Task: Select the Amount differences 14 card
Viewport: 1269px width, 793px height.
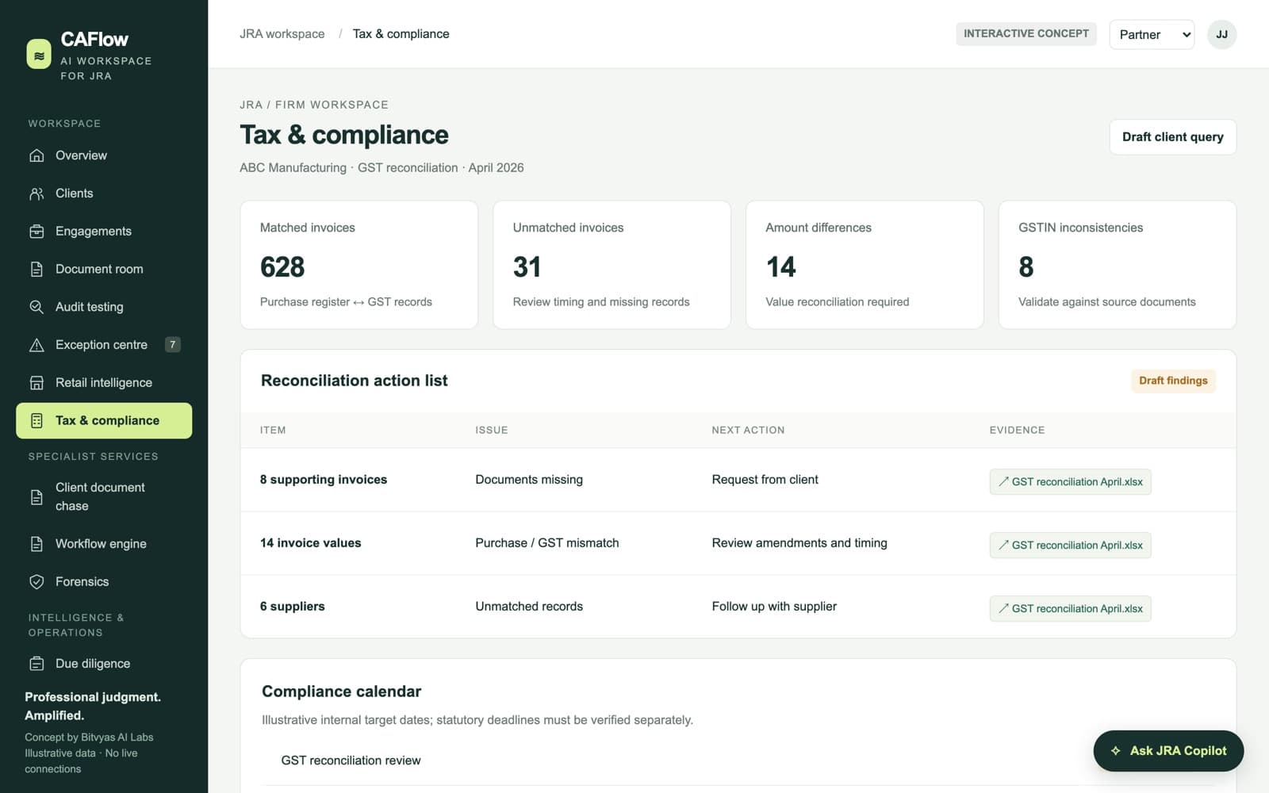Action: pos(865,265)
